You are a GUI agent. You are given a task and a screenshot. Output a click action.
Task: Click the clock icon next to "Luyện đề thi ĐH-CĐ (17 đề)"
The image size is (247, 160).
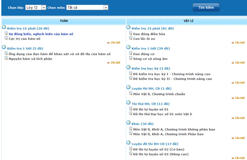tap(128, 143)
